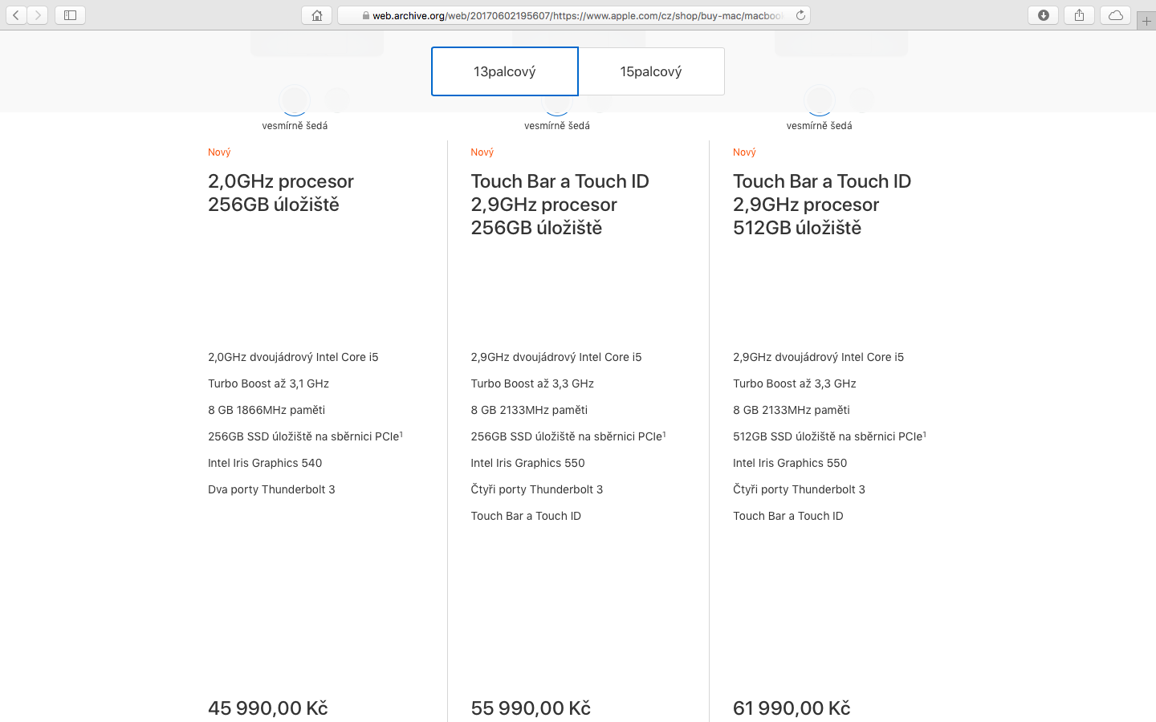This screenshot has height=722, width=1156.
Task: Click the 2,0GHz procesor 256GB úložiště heading
Action: point(281,193)
